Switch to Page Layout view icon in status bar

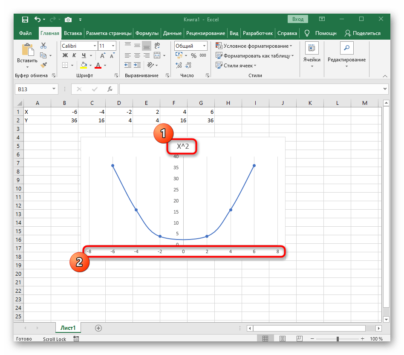click(x=283, y=338)
